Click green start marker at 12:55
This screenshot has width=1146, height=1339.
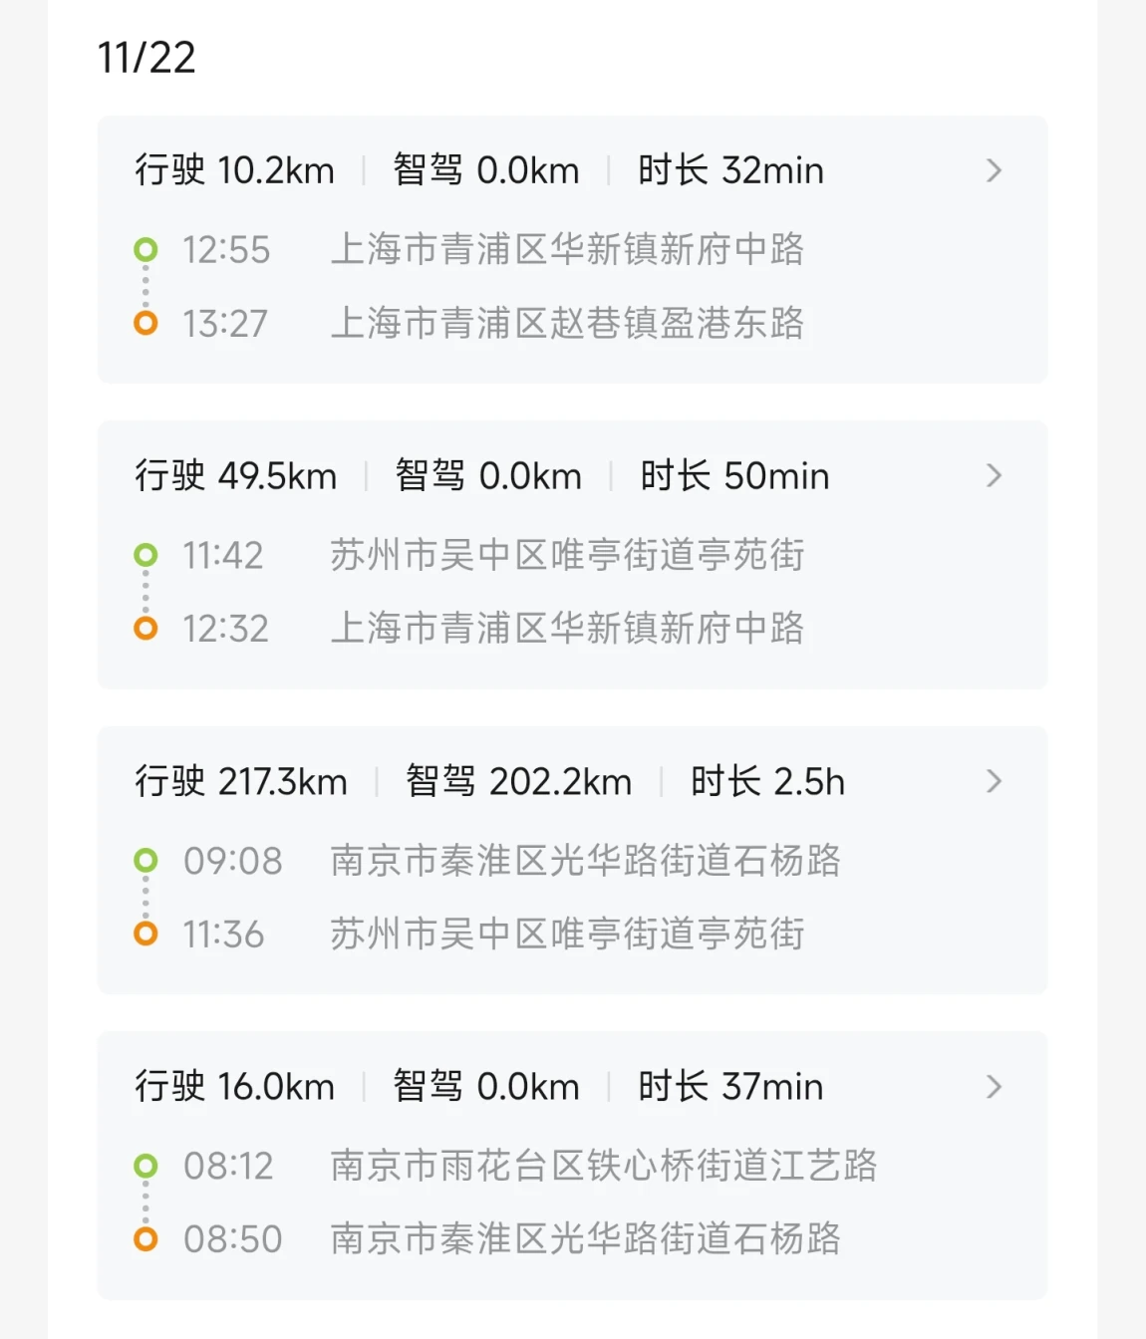(x=145, y=249)
